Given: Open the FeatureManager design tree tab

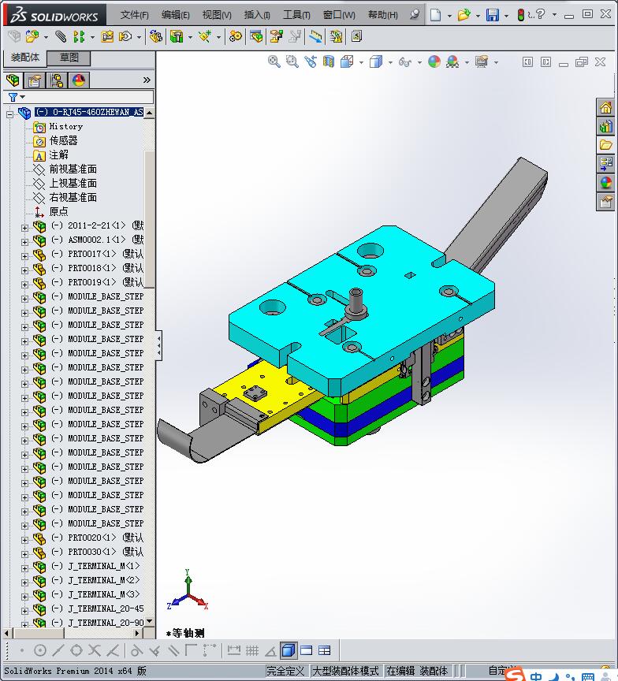Looking at the screenshot, I should 13,80.
